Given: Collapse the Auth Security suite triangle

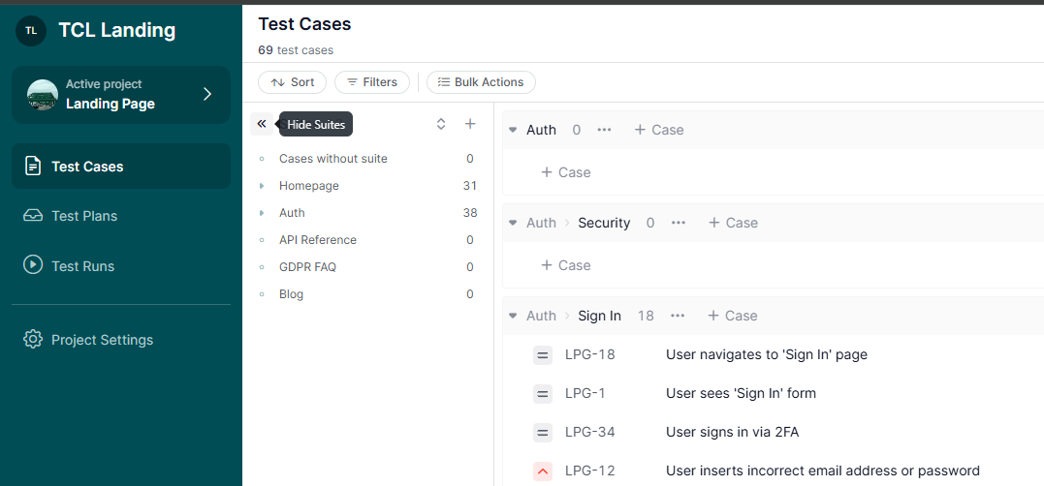Looking at the screenshot, I should (513, 223).
